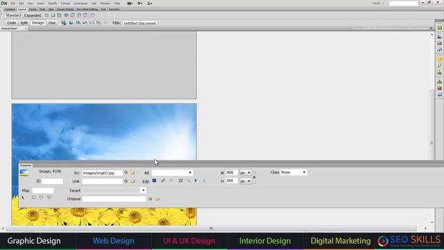Screen dimensions: 444x250
Task: Click image thumbnail in Properties panel
Action: (24, 173)
